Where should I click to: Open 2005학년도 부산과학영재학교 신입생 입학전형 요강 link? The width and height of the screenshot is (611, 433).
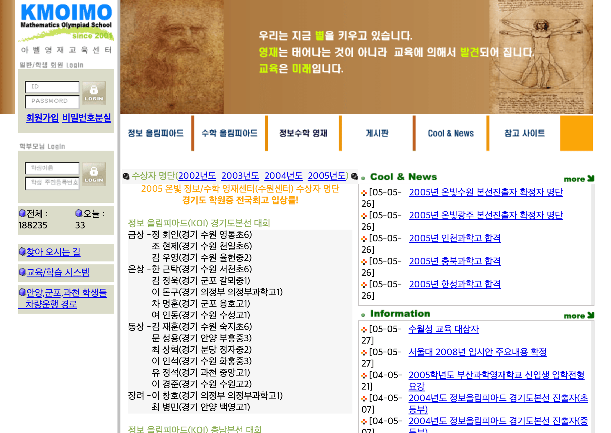496,381
